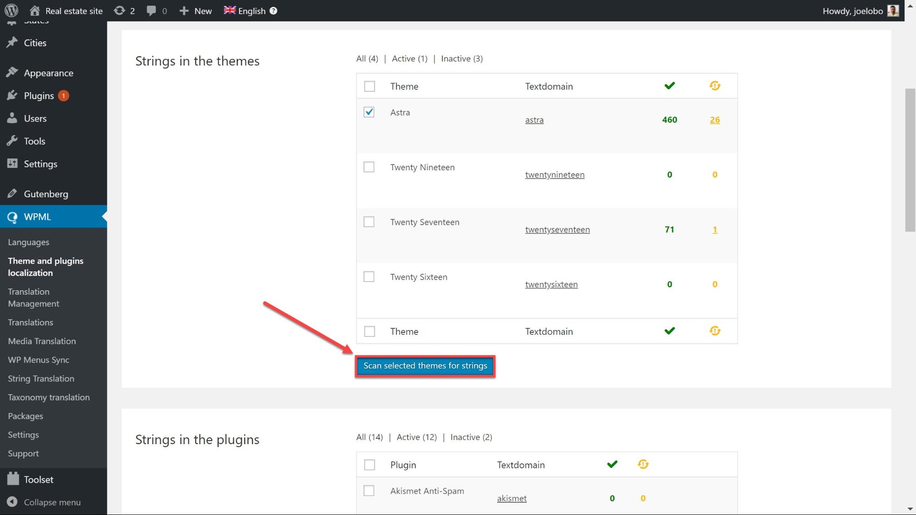Click the language help question mark icon
This screenshot has height=515, width=916.
(274, 11)
